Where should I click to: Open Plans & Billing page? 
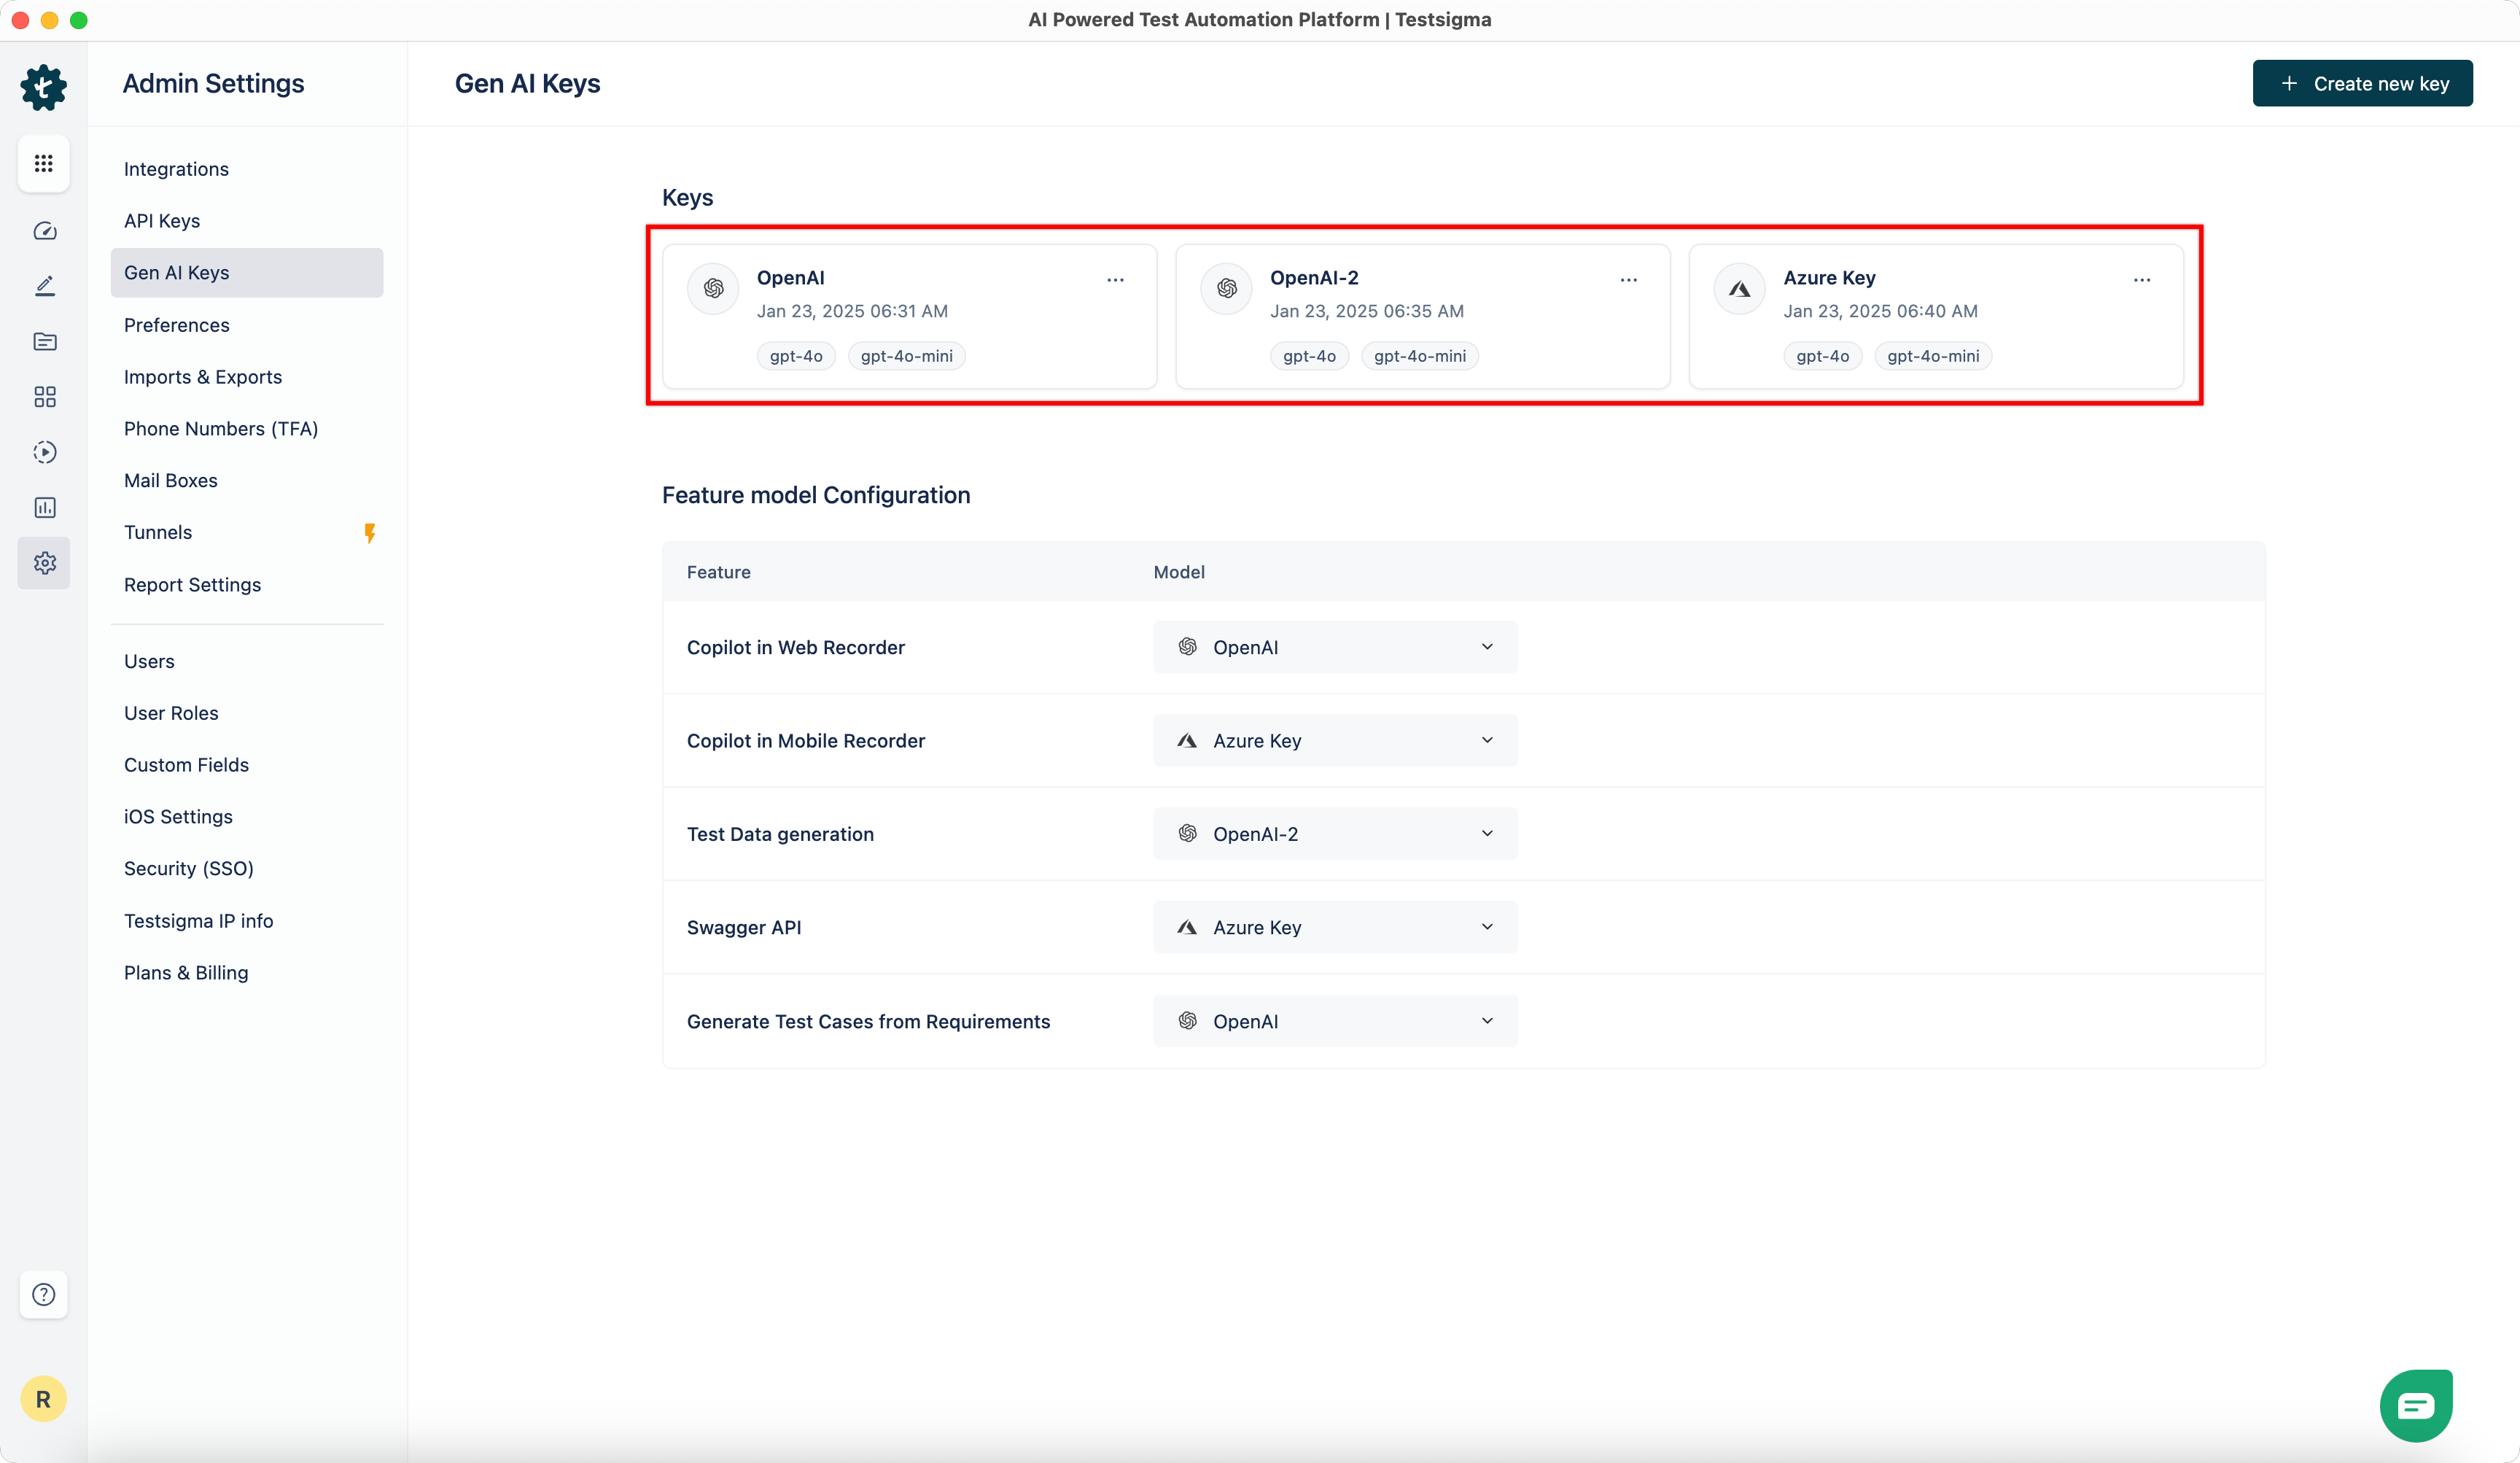point(186,972)
